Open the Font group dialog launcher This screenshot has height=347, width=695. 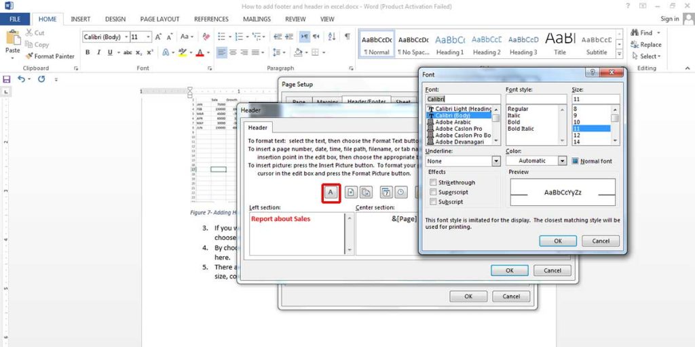pyautogui.click(x=209, y=68)
